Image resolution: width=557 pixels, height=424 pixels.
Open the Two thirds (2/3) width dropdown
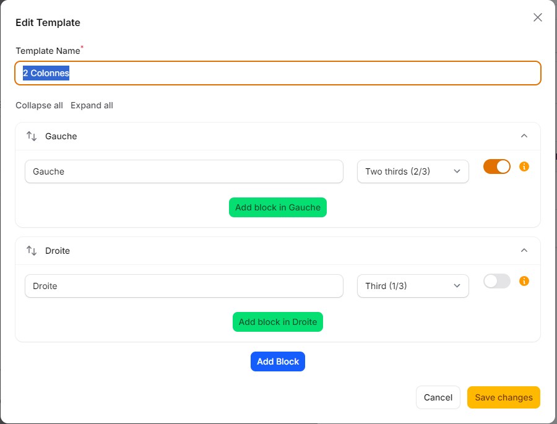pos(413,171)
